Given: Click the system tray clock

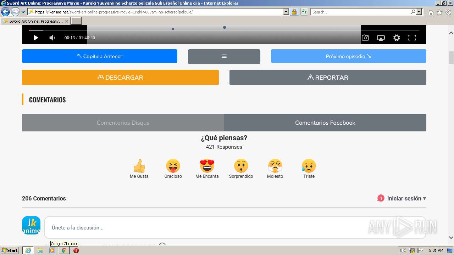Looking at the screenshot, I should click(x=436, y=250).
